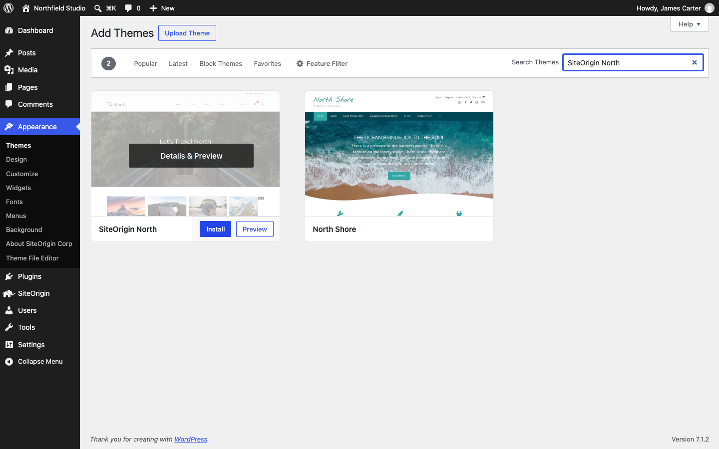Click the Feature Filter gear icon
The width and height of the screenshot is (719, 449).
coord(300,63)
